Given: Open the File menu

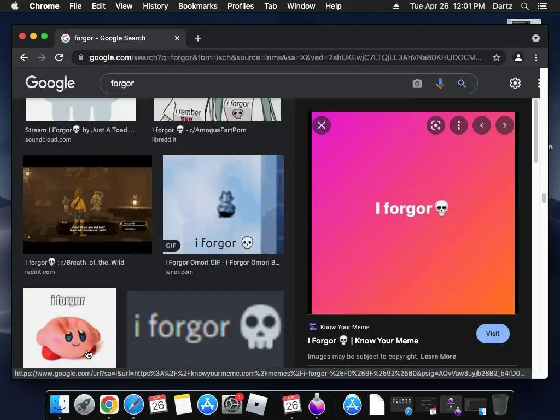Looking at the screenshot, I should [x=75, y=6].
